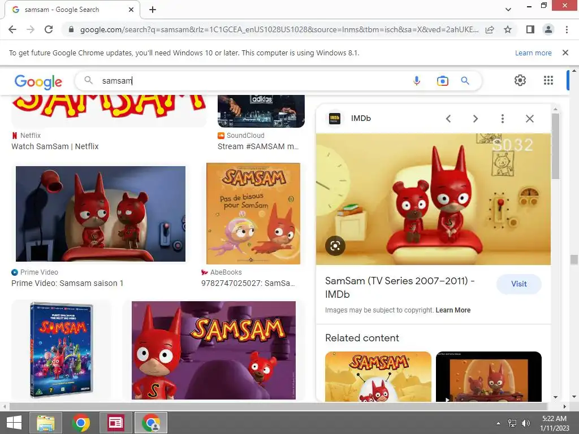Click the blue magnifier search button
Screen dimensions: 579x434
[x=465, y=80]
